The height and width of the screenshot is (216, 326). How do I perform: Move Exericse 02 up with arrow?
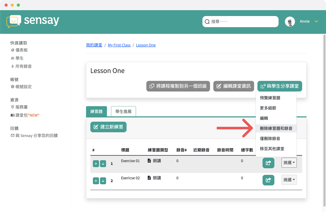point(96,181)
